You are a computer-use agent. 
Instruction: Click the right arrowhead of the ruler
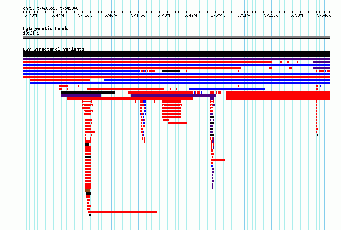click(x=329, y=12)
